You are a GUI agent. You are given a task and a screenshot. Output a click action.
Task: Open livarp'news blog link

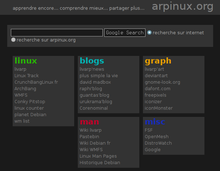[x=92, y=69]
